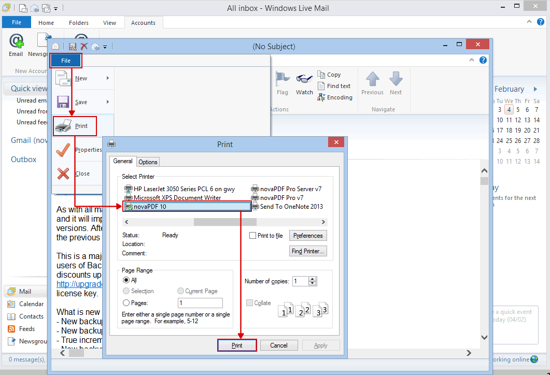Select the Selection page range radio

pyautogui.click(x=126, y=291)
